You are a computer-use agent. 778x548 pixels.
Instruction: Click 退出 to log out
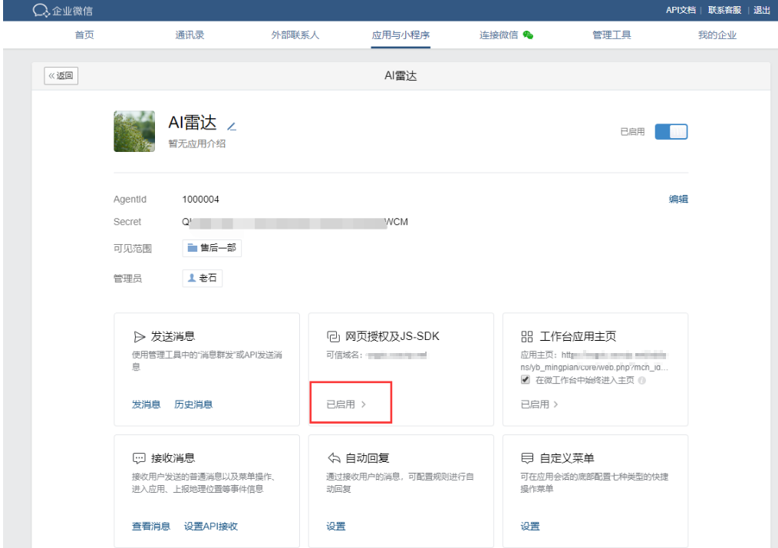coord(762,10)
